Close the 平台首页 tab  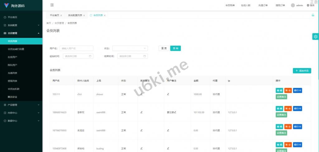click(61, 15)
